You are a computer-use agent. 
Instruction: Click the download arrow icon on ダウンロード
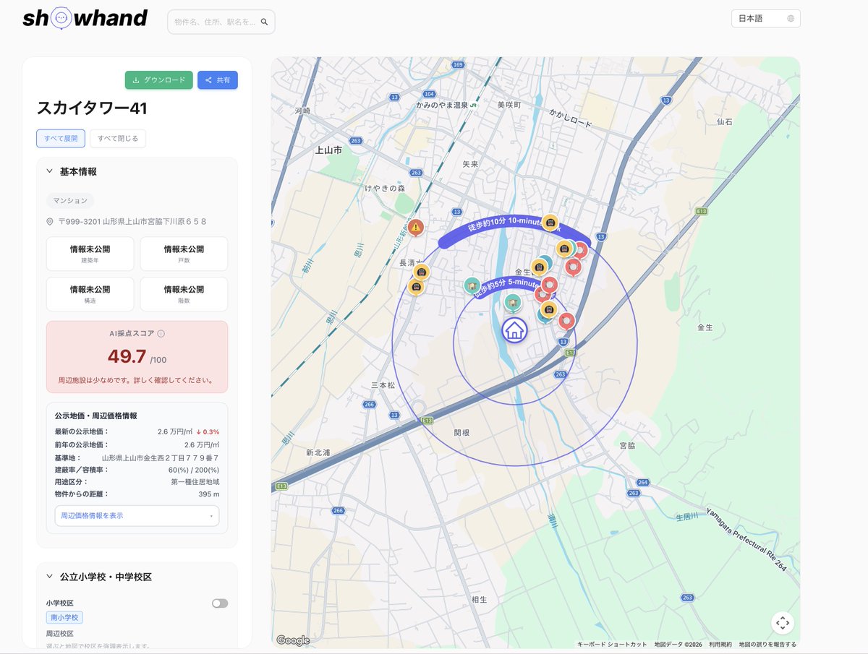pos(135,80)
